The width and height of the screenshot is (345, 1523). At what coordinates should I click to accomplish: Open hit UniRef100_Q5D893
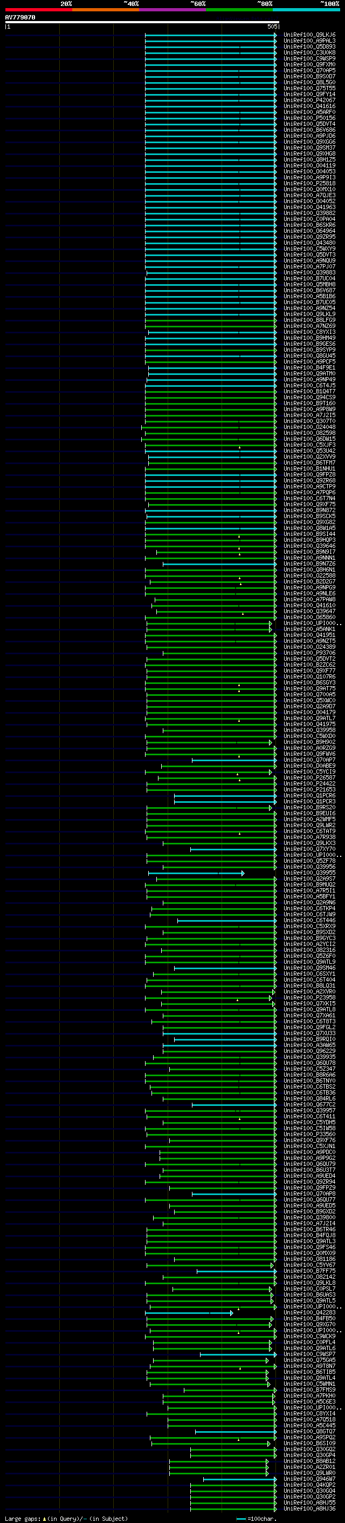click(309, 46)
